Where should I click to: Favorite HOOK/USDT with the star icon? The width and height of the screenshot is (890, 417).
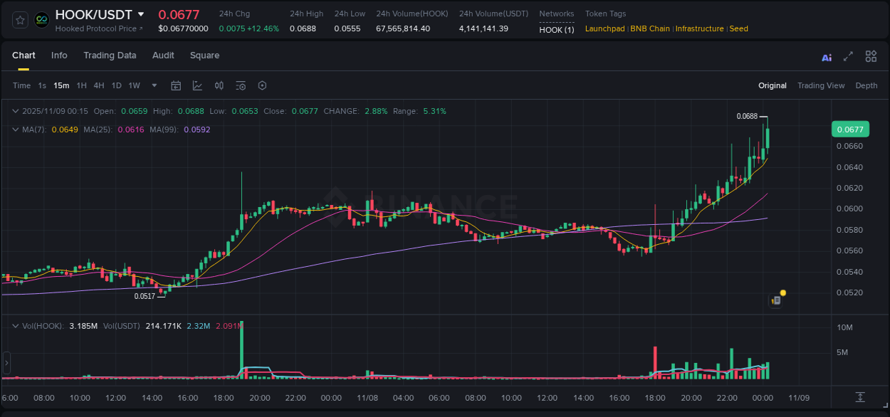tap(19, 19)
